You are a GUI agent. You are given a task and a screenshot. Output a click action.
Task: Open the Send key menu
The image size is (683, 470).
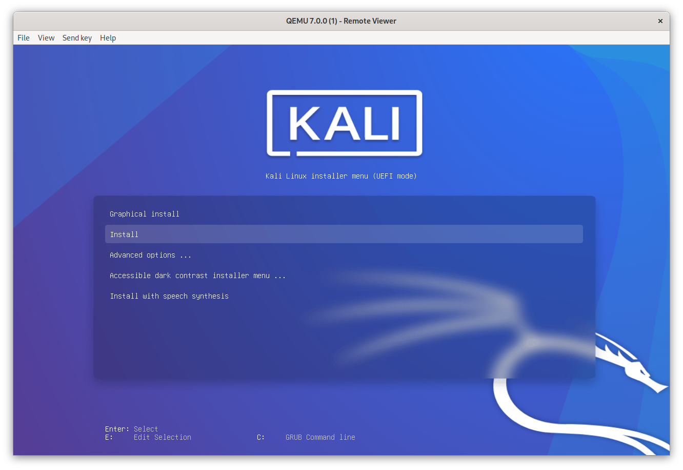[x=77, y=38]
